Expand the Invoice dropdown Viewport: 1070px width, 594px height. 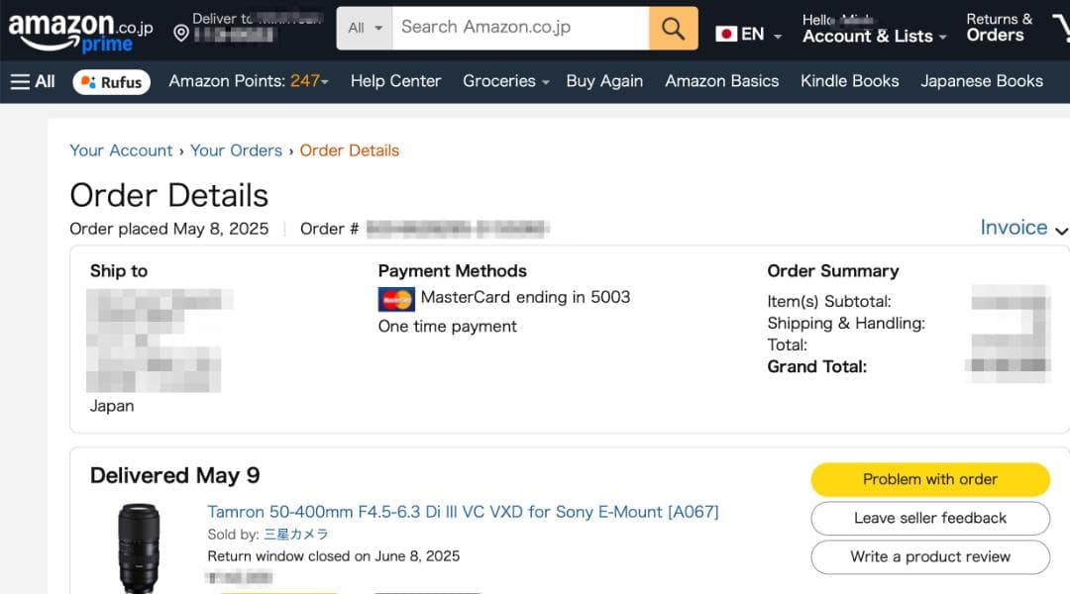(x=1022, y=228)
